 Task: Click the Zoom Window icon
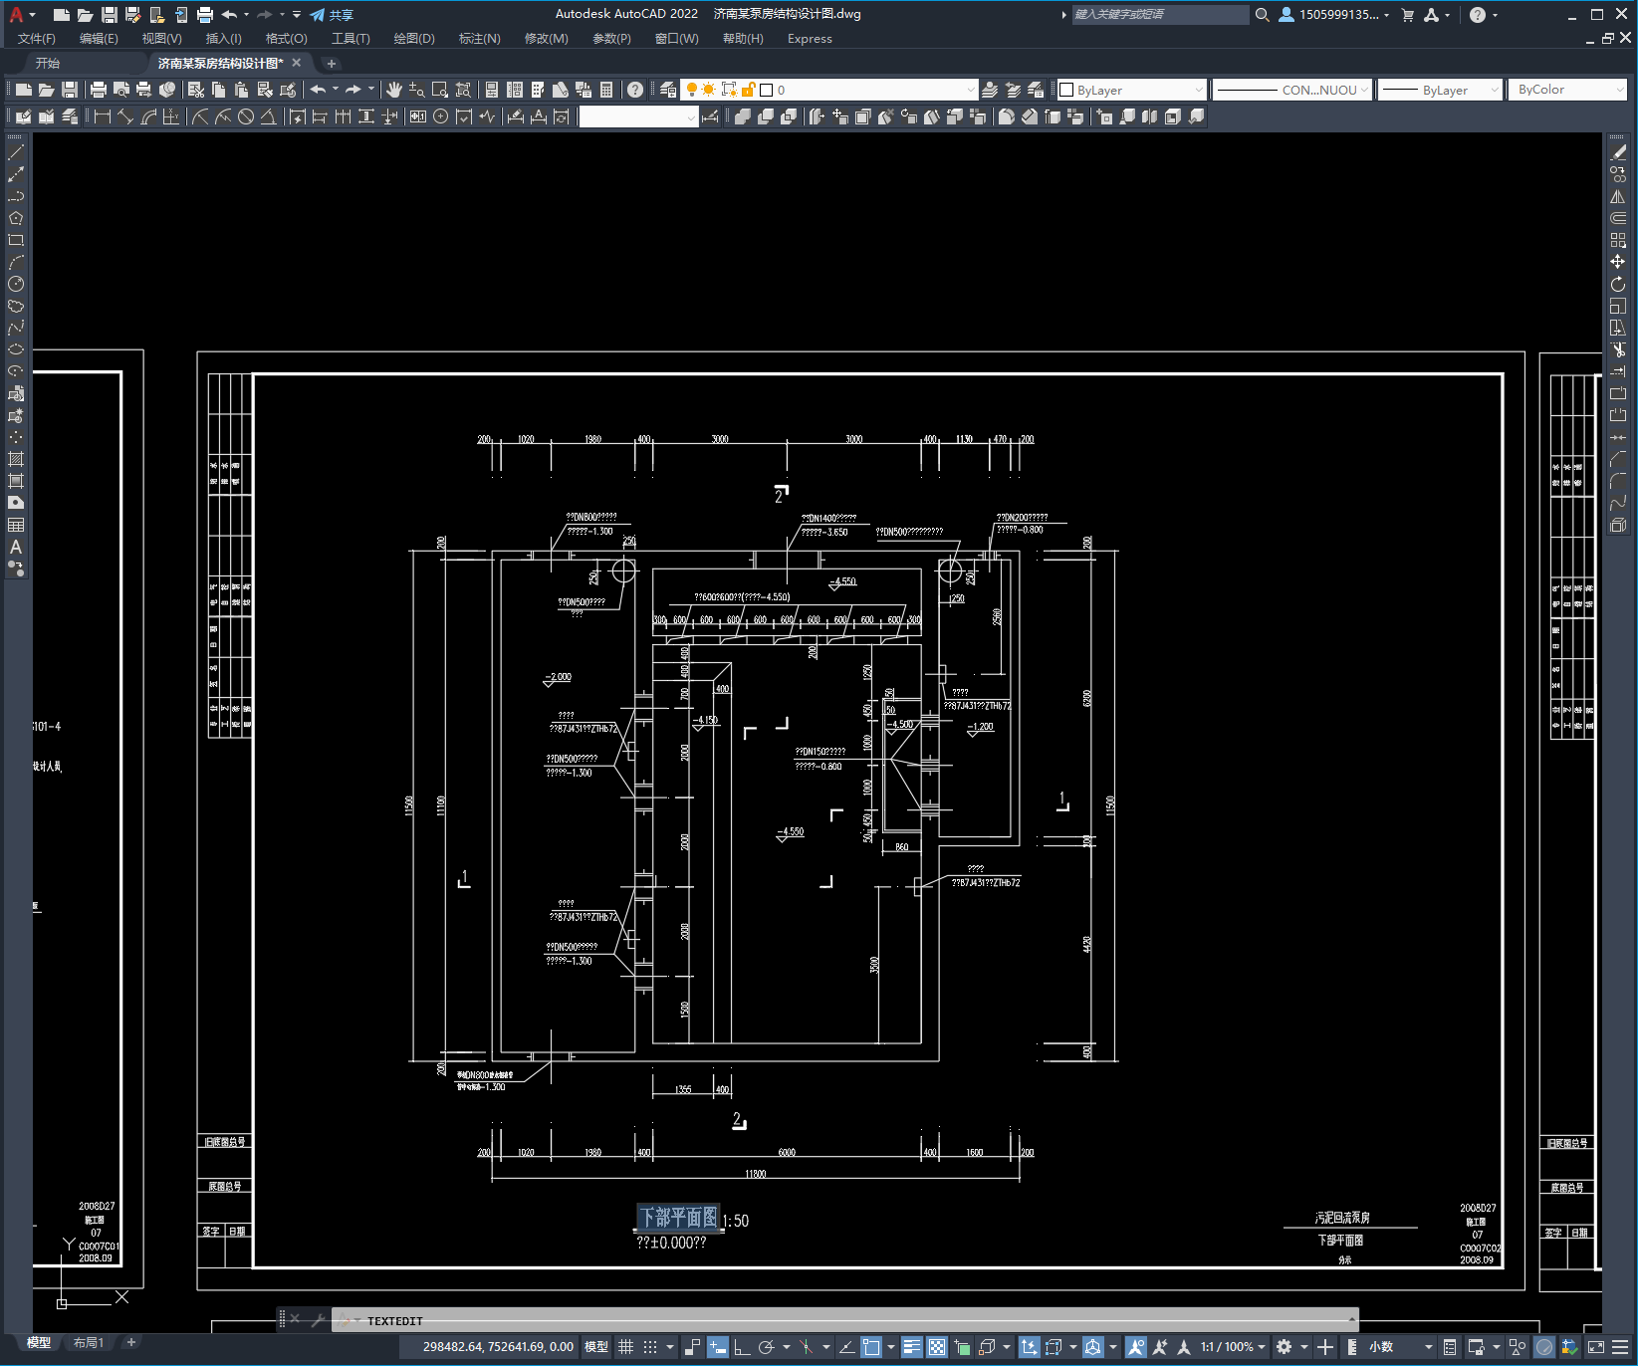(x=440, y=90)
